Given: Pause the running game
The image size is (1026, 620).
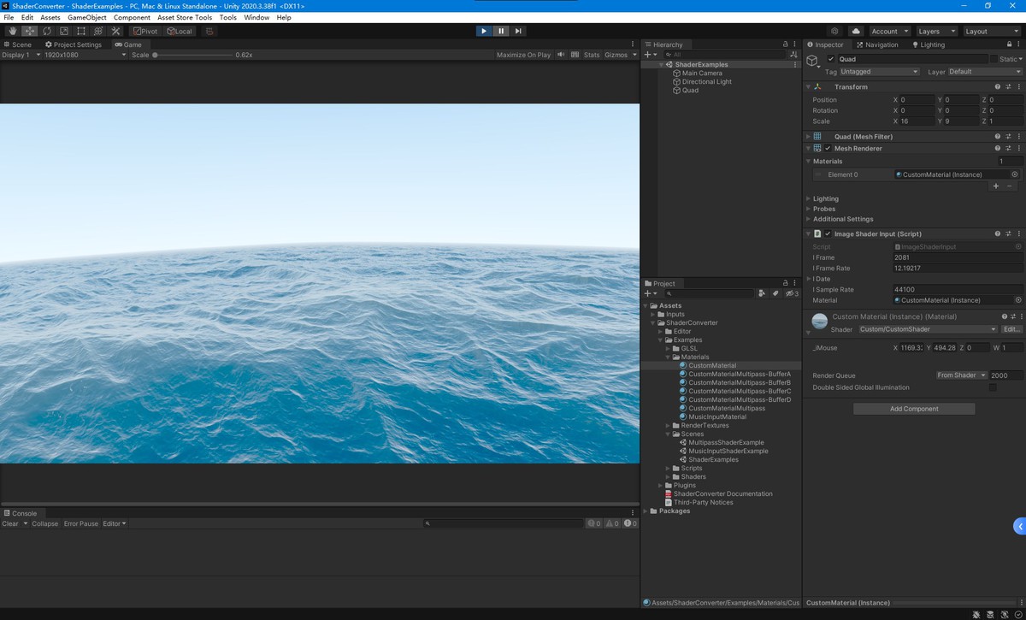Looking at the screenshot, I should tap(501, 31).
